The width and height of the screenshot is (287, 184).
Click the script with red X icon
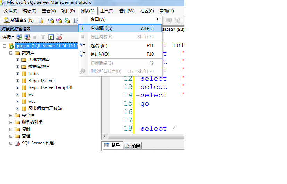pos(59,37)
